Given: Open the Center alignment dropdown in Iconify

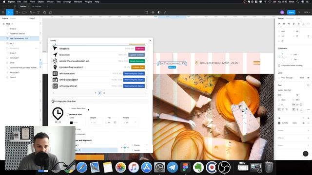Looking at the screenshot, I should (139, 145).
